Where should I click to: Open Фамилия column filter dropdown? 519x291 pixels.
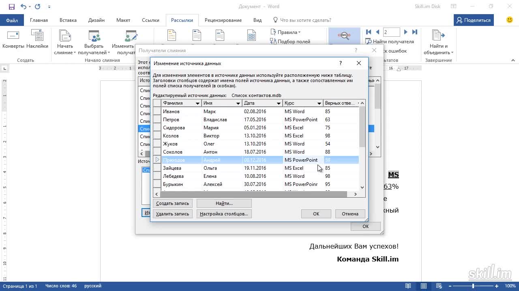[197, 103]
